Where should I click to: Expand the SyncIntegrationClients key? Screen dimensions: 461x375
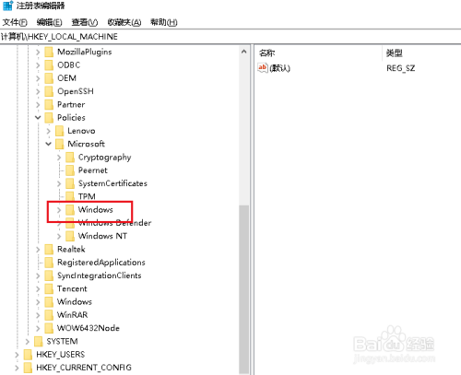(x=38, y=275)
